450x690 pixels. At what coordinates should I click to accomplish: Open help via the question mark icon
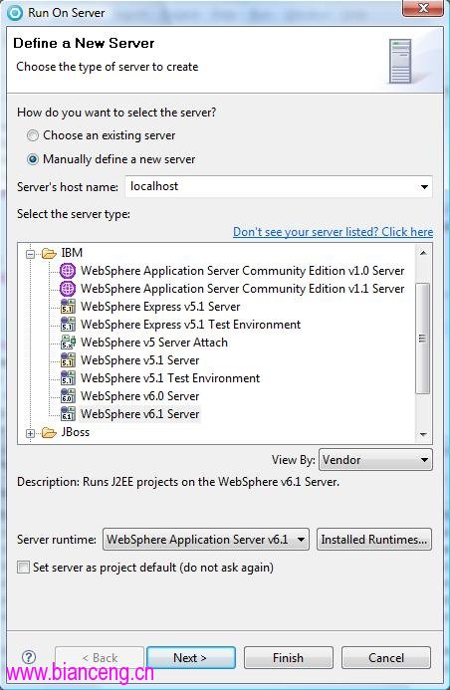(29, 657)
